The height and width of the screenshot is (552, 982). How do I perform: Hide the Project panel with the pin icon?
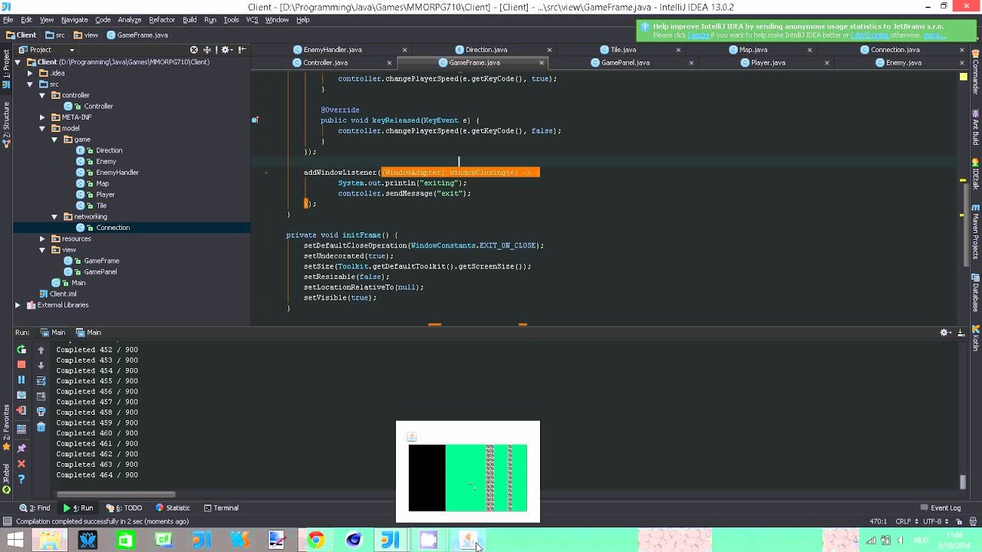click(241, 50)
